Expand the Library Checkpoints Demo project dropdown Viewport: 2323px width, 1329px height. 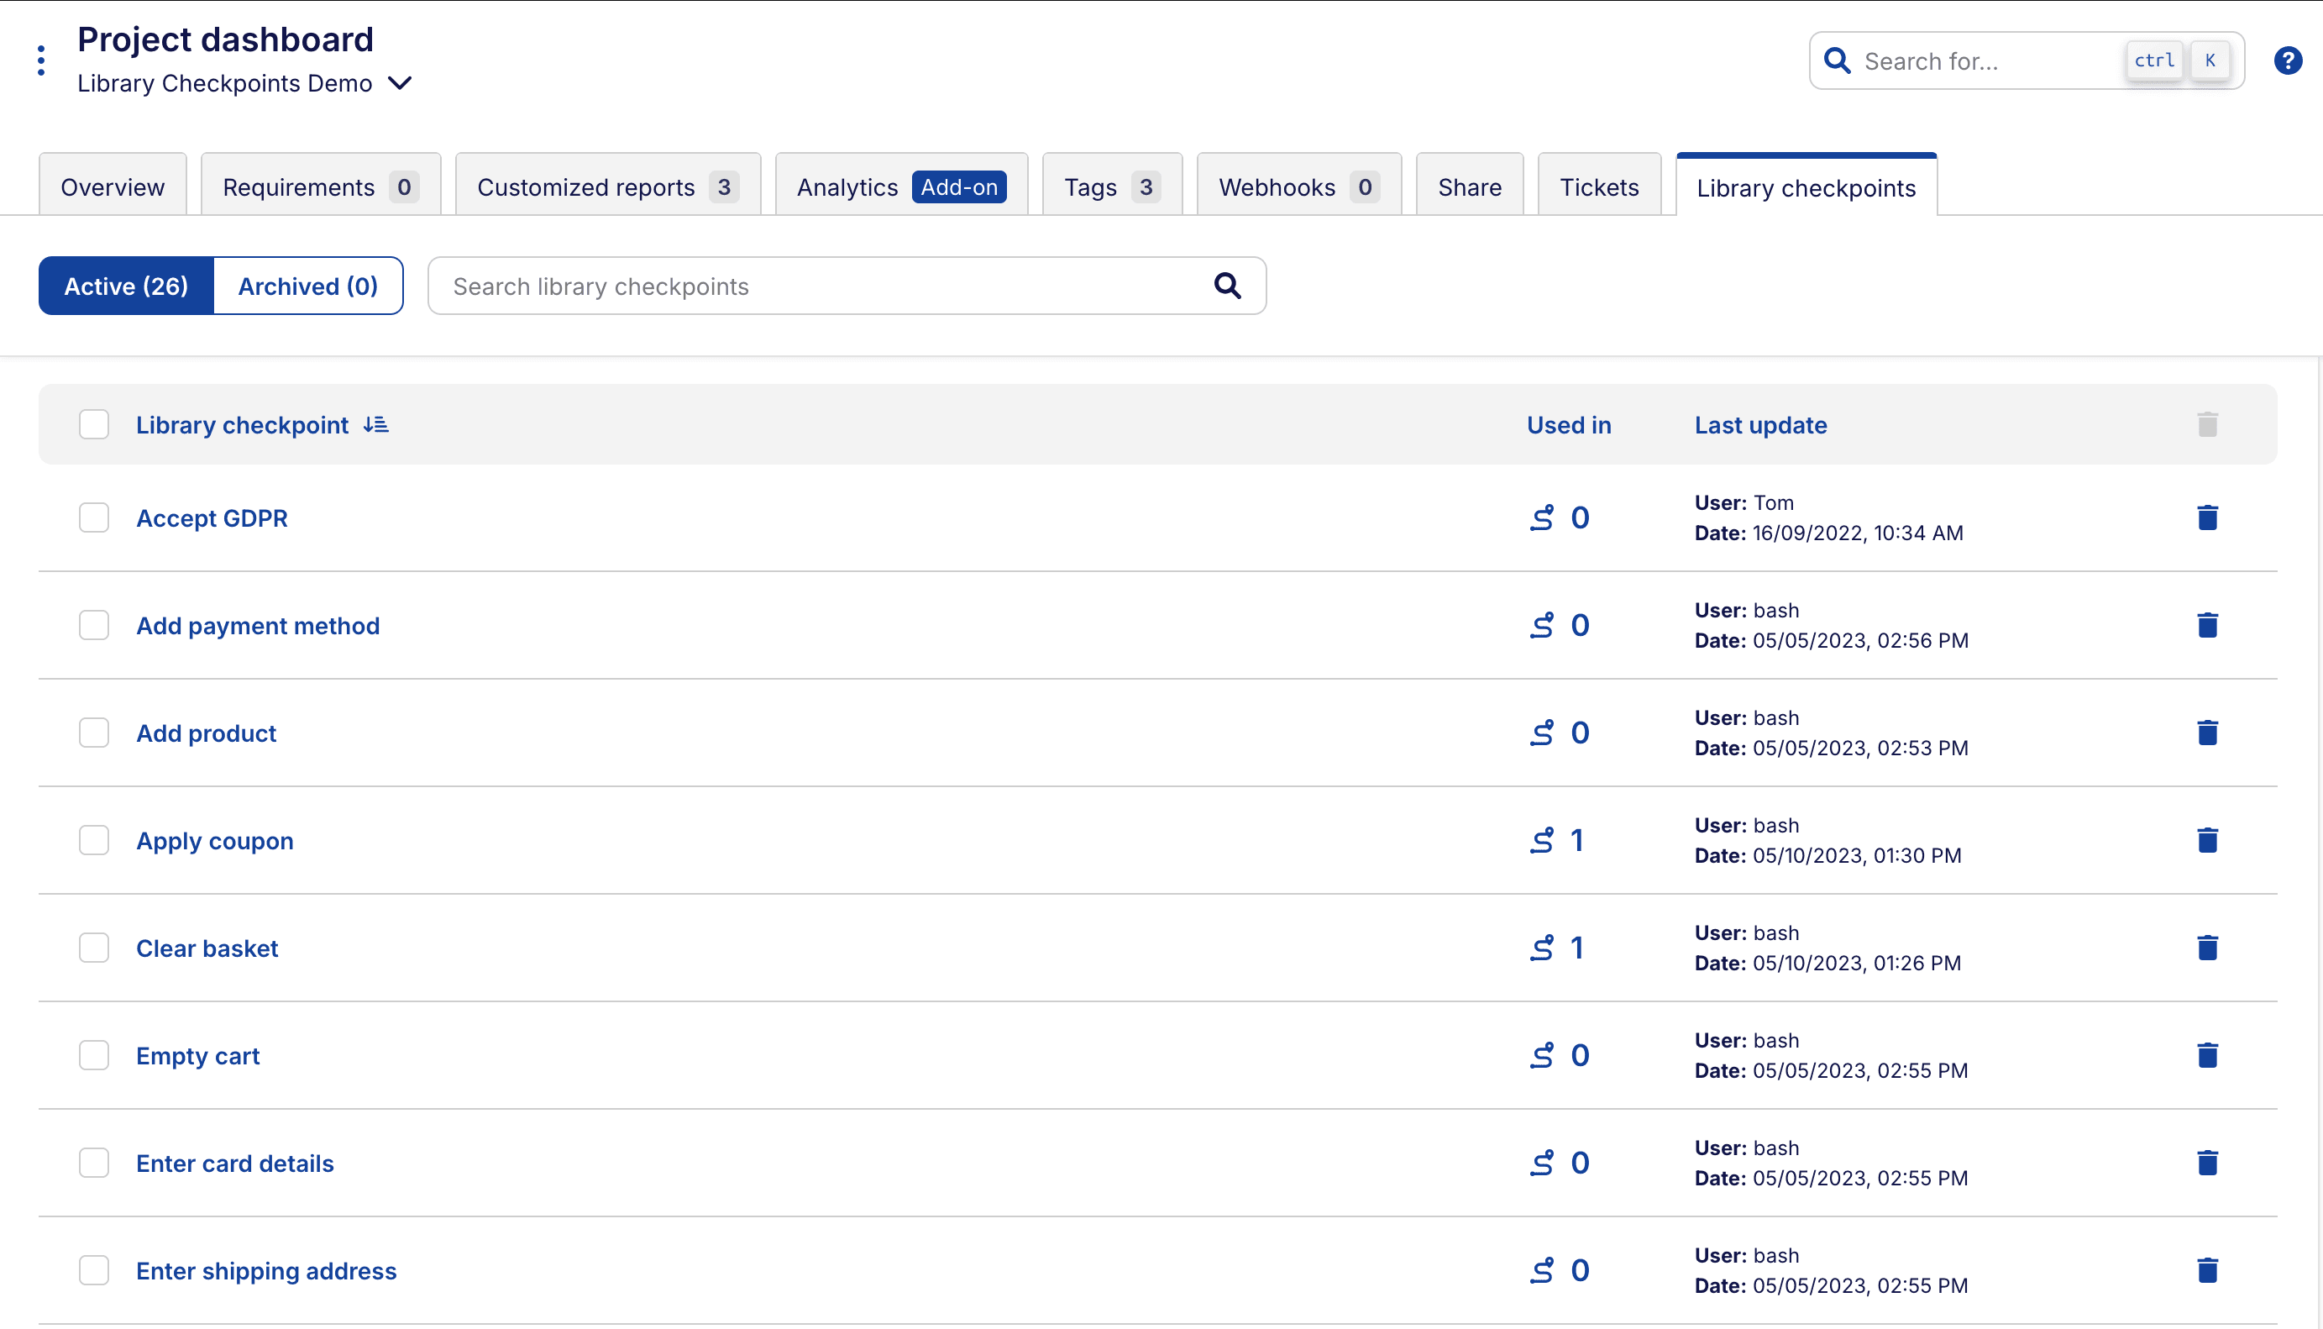click(x=400, y=83)
